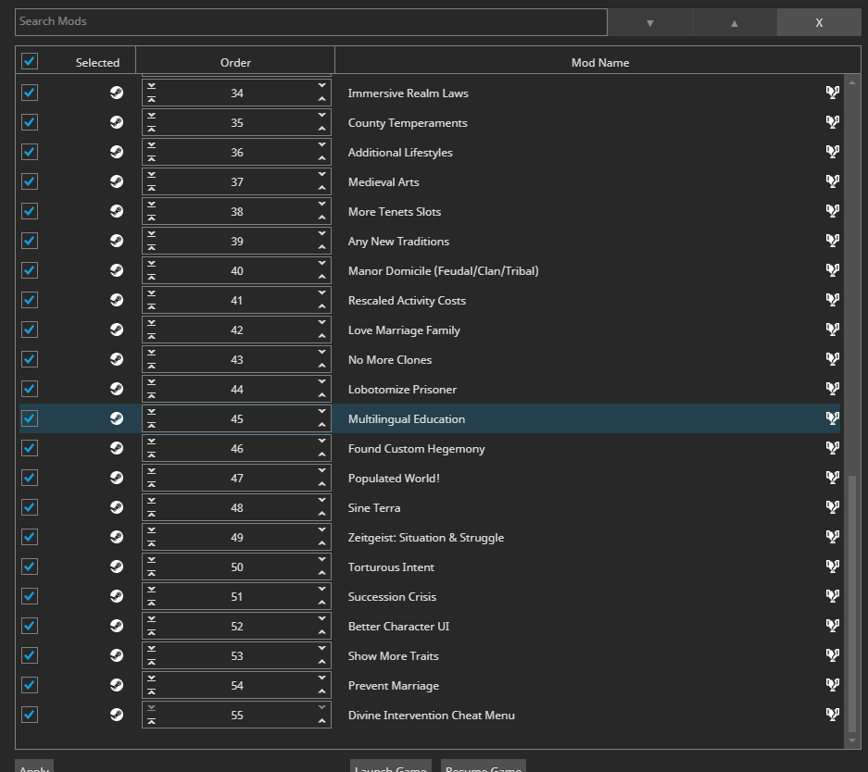Uncheck Succession Crisis mod
Screen dimensions: 868x772
point(30,596)
